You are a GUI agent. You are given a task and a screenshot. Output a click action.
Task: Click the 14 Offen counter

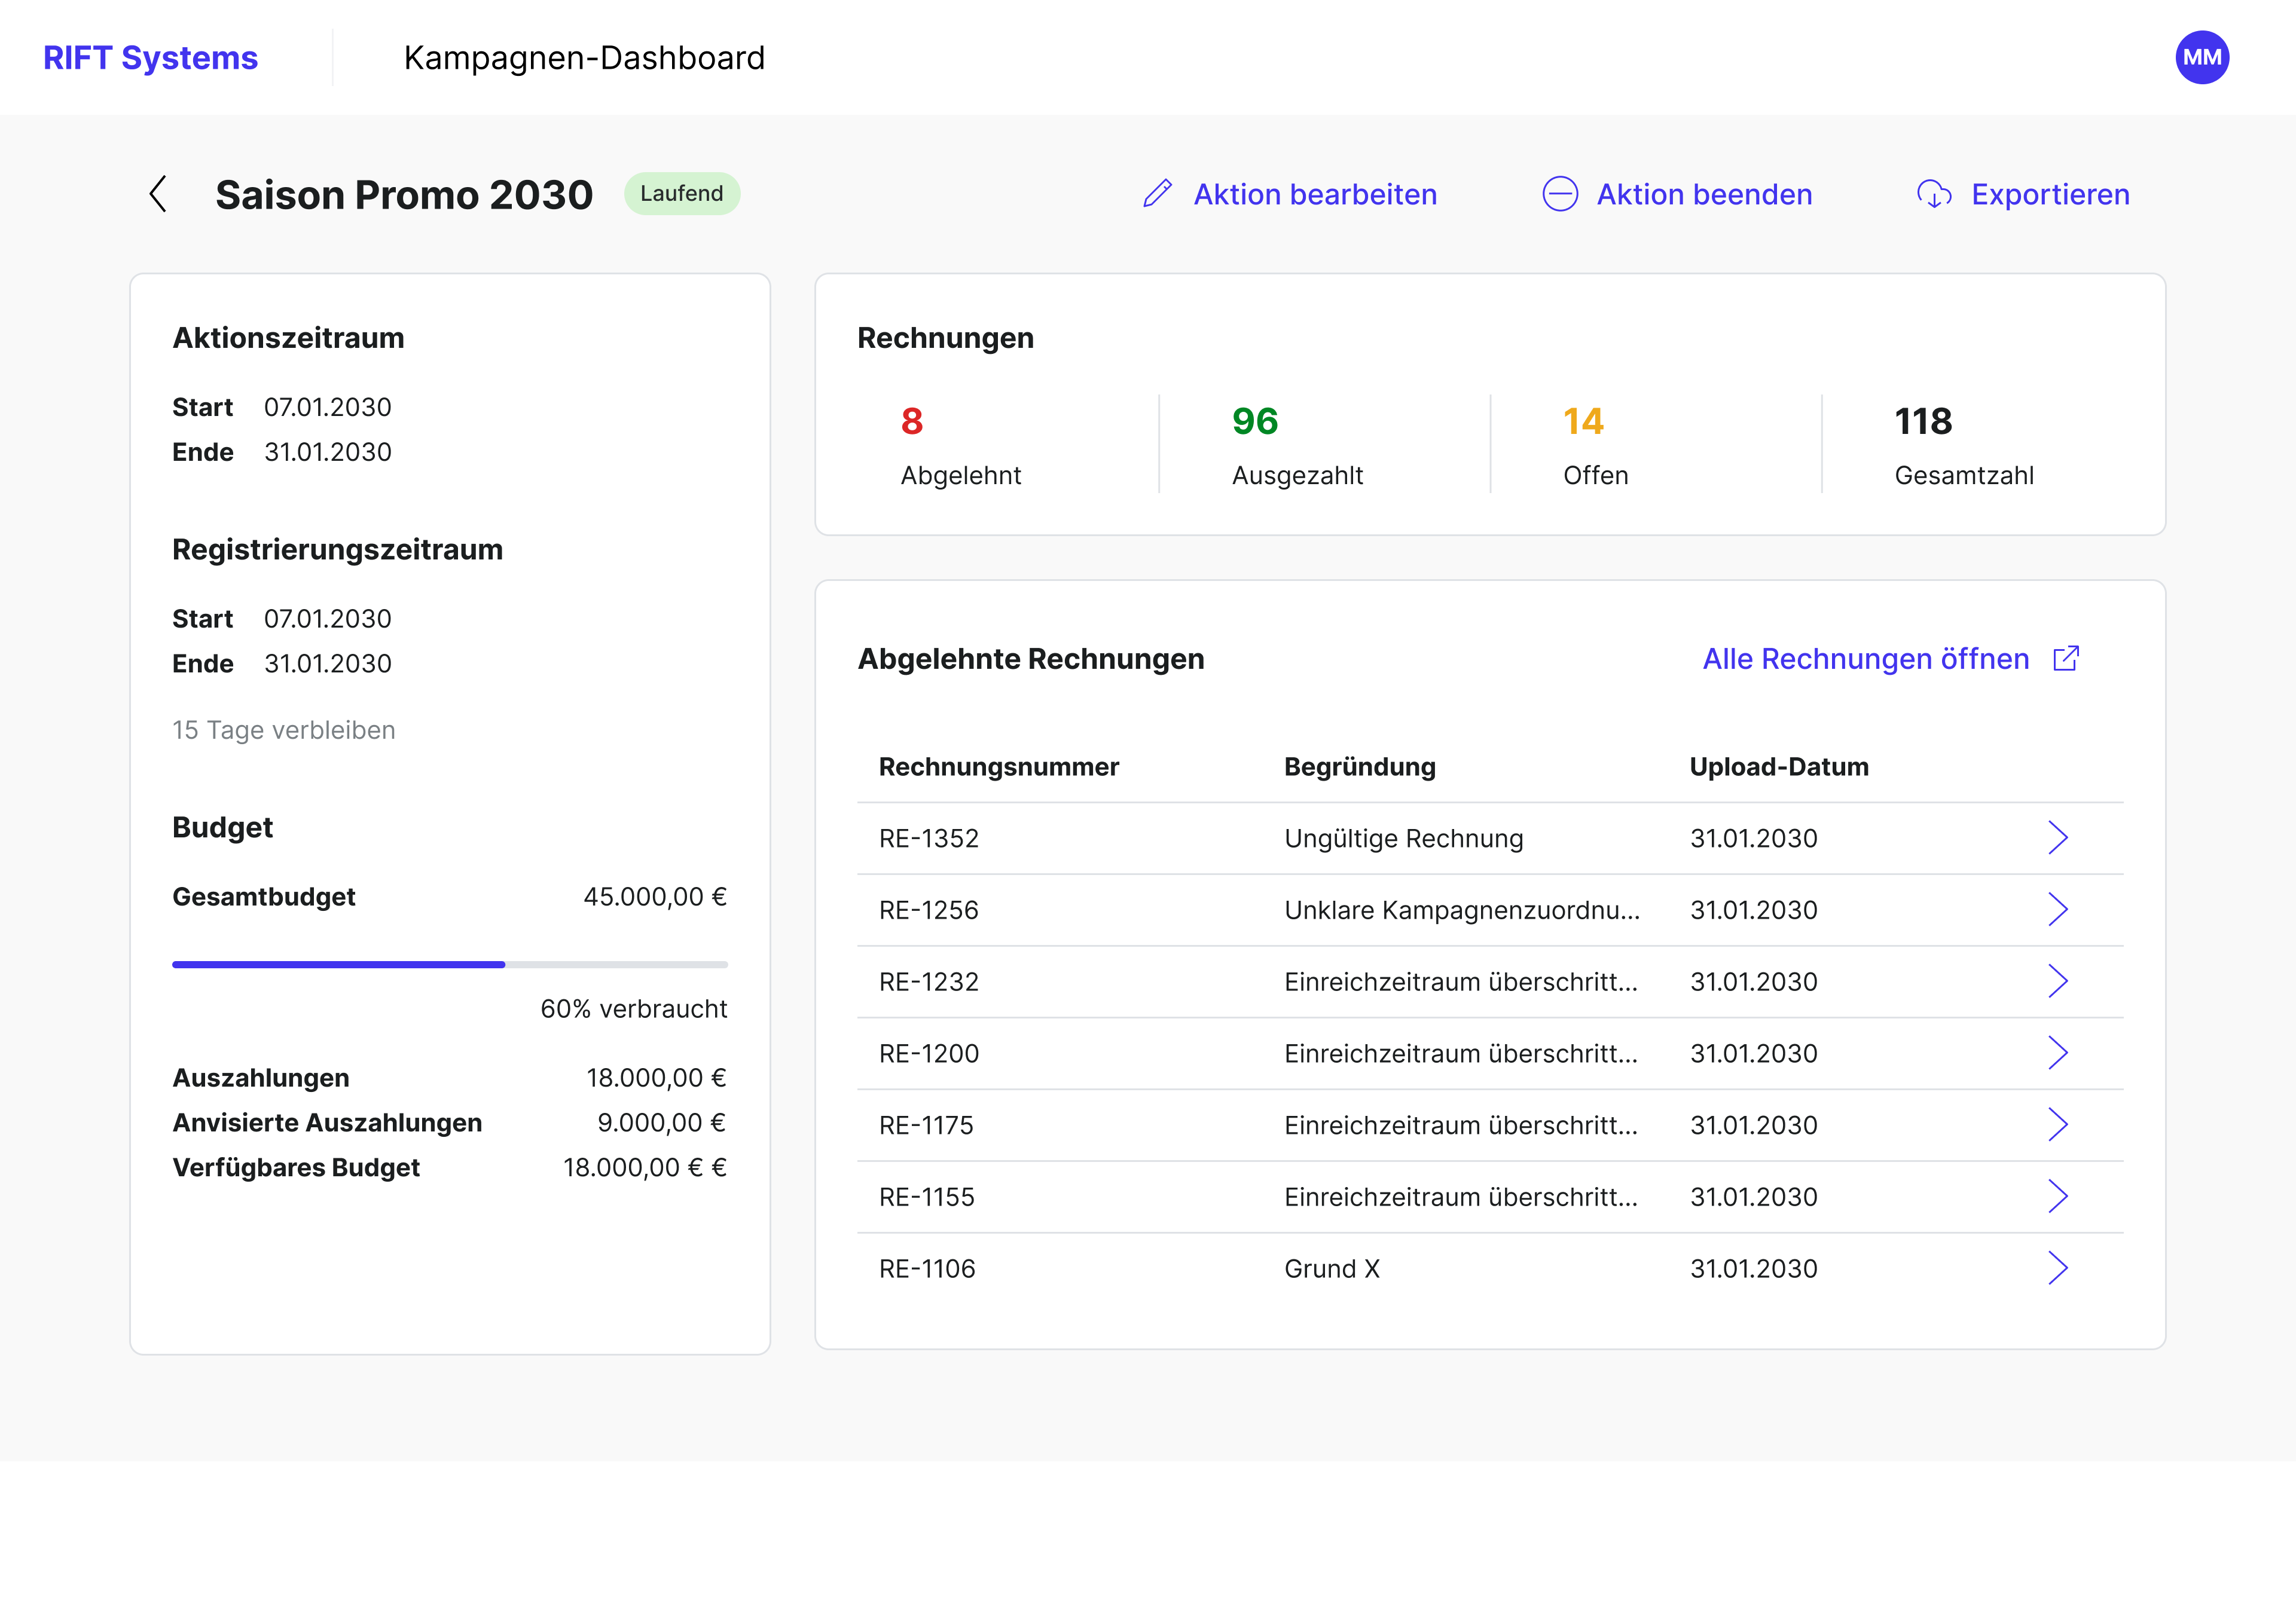click(x=1595, y=445)
